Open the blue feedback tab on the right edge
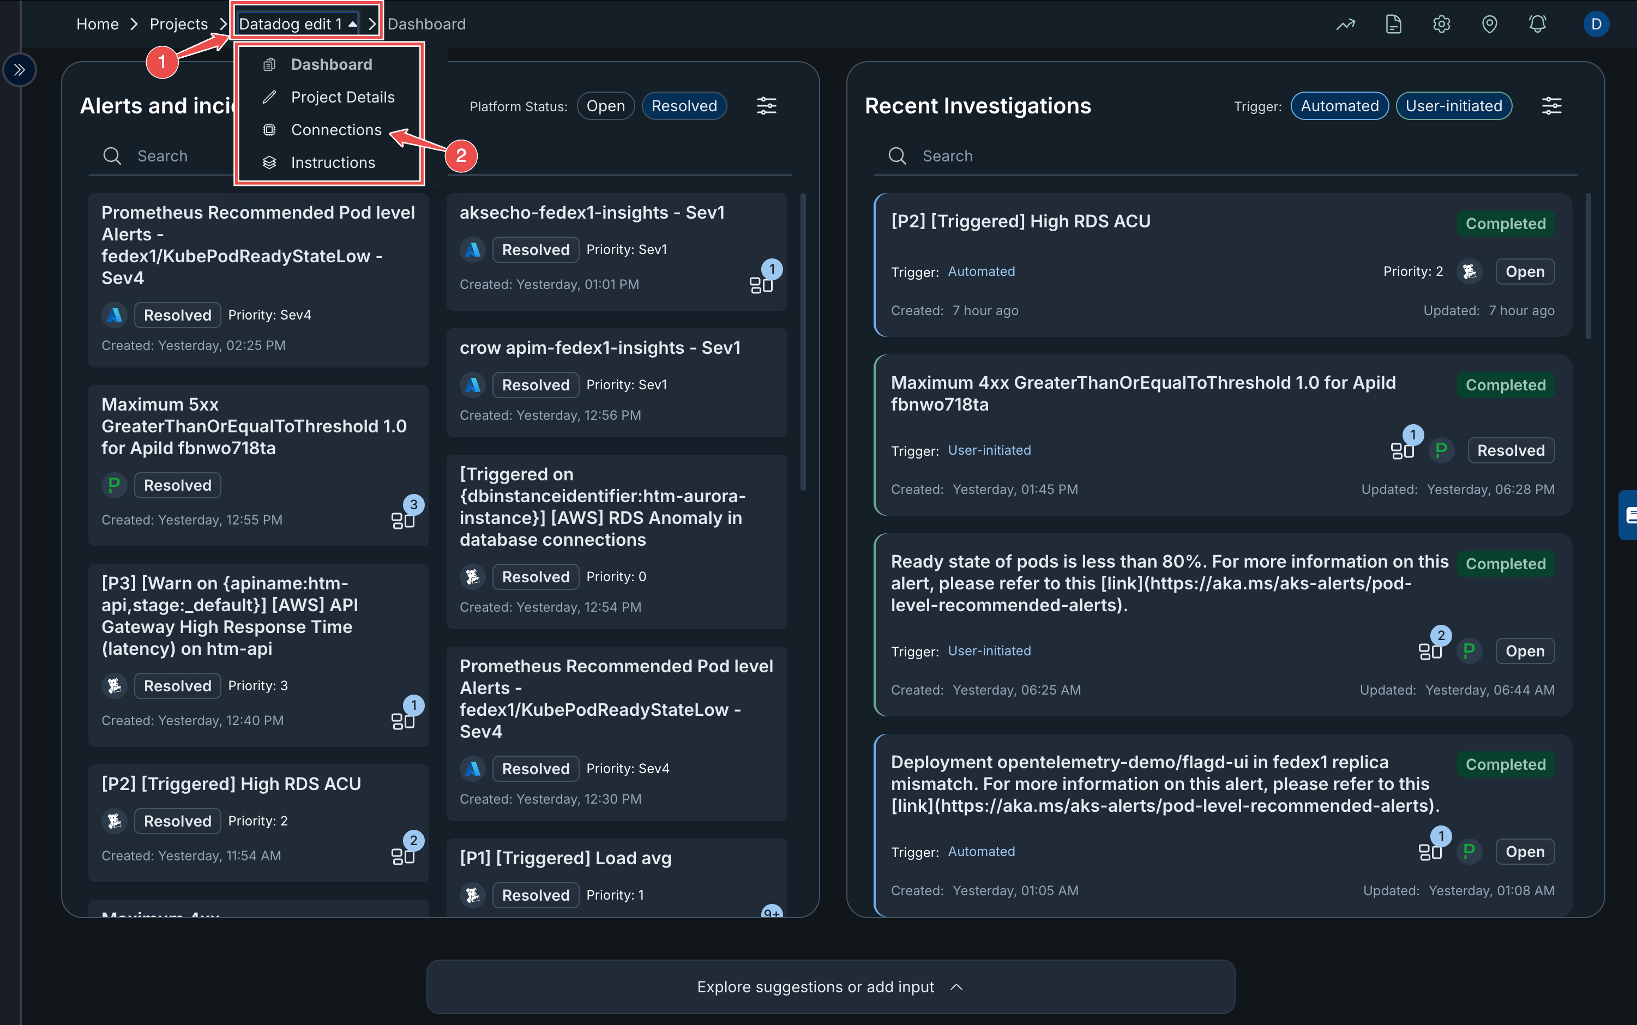 coord(1629,515)
